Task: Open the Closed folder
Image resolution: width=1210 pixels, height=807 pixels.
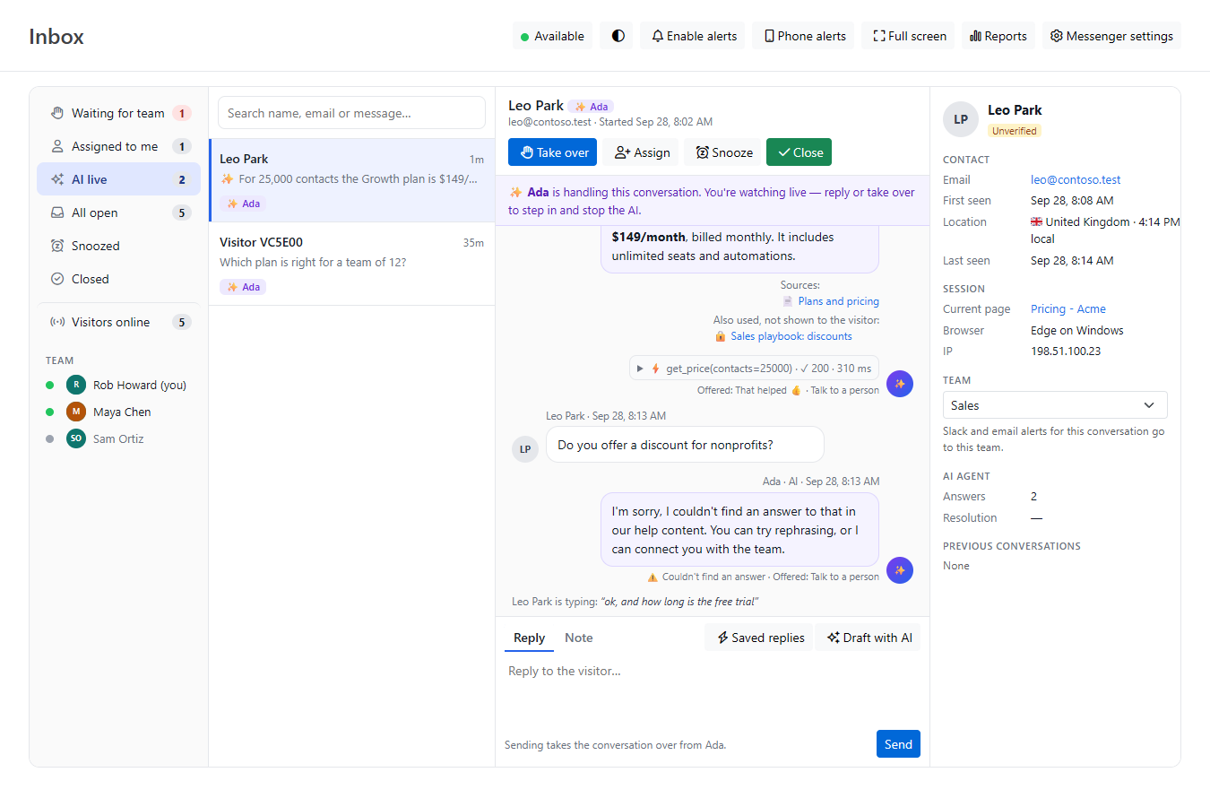Action: [118, 279]
